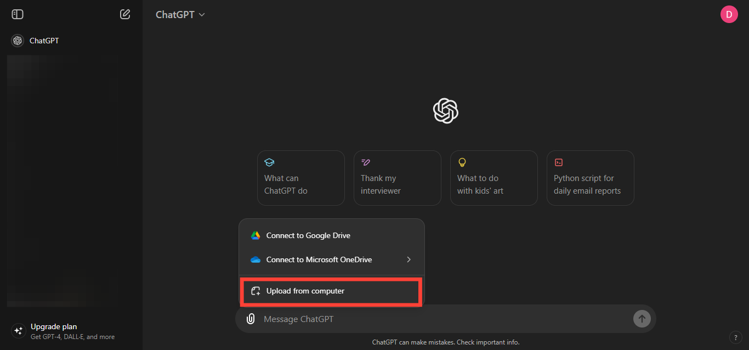Pick the 'What to do with kids' art' card
This screenshot has width=749, height=350.
493,178
